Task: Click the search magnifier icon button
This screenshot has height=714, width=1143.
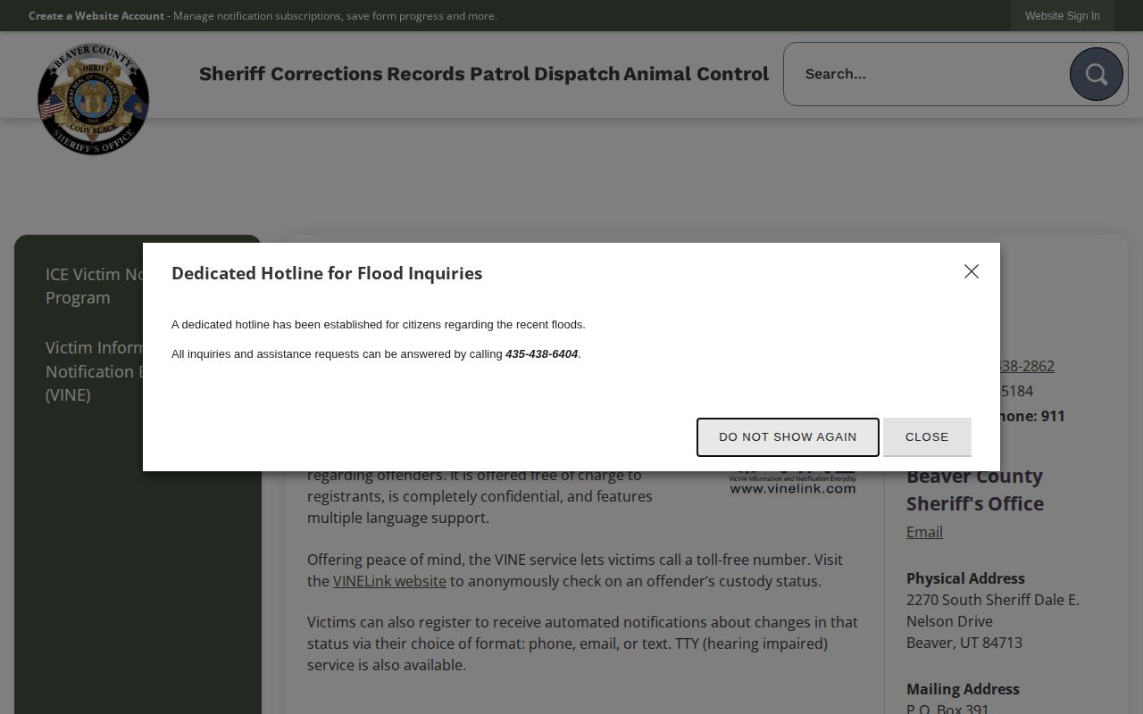Action: pyautogui.click(x=1096, y=74)
